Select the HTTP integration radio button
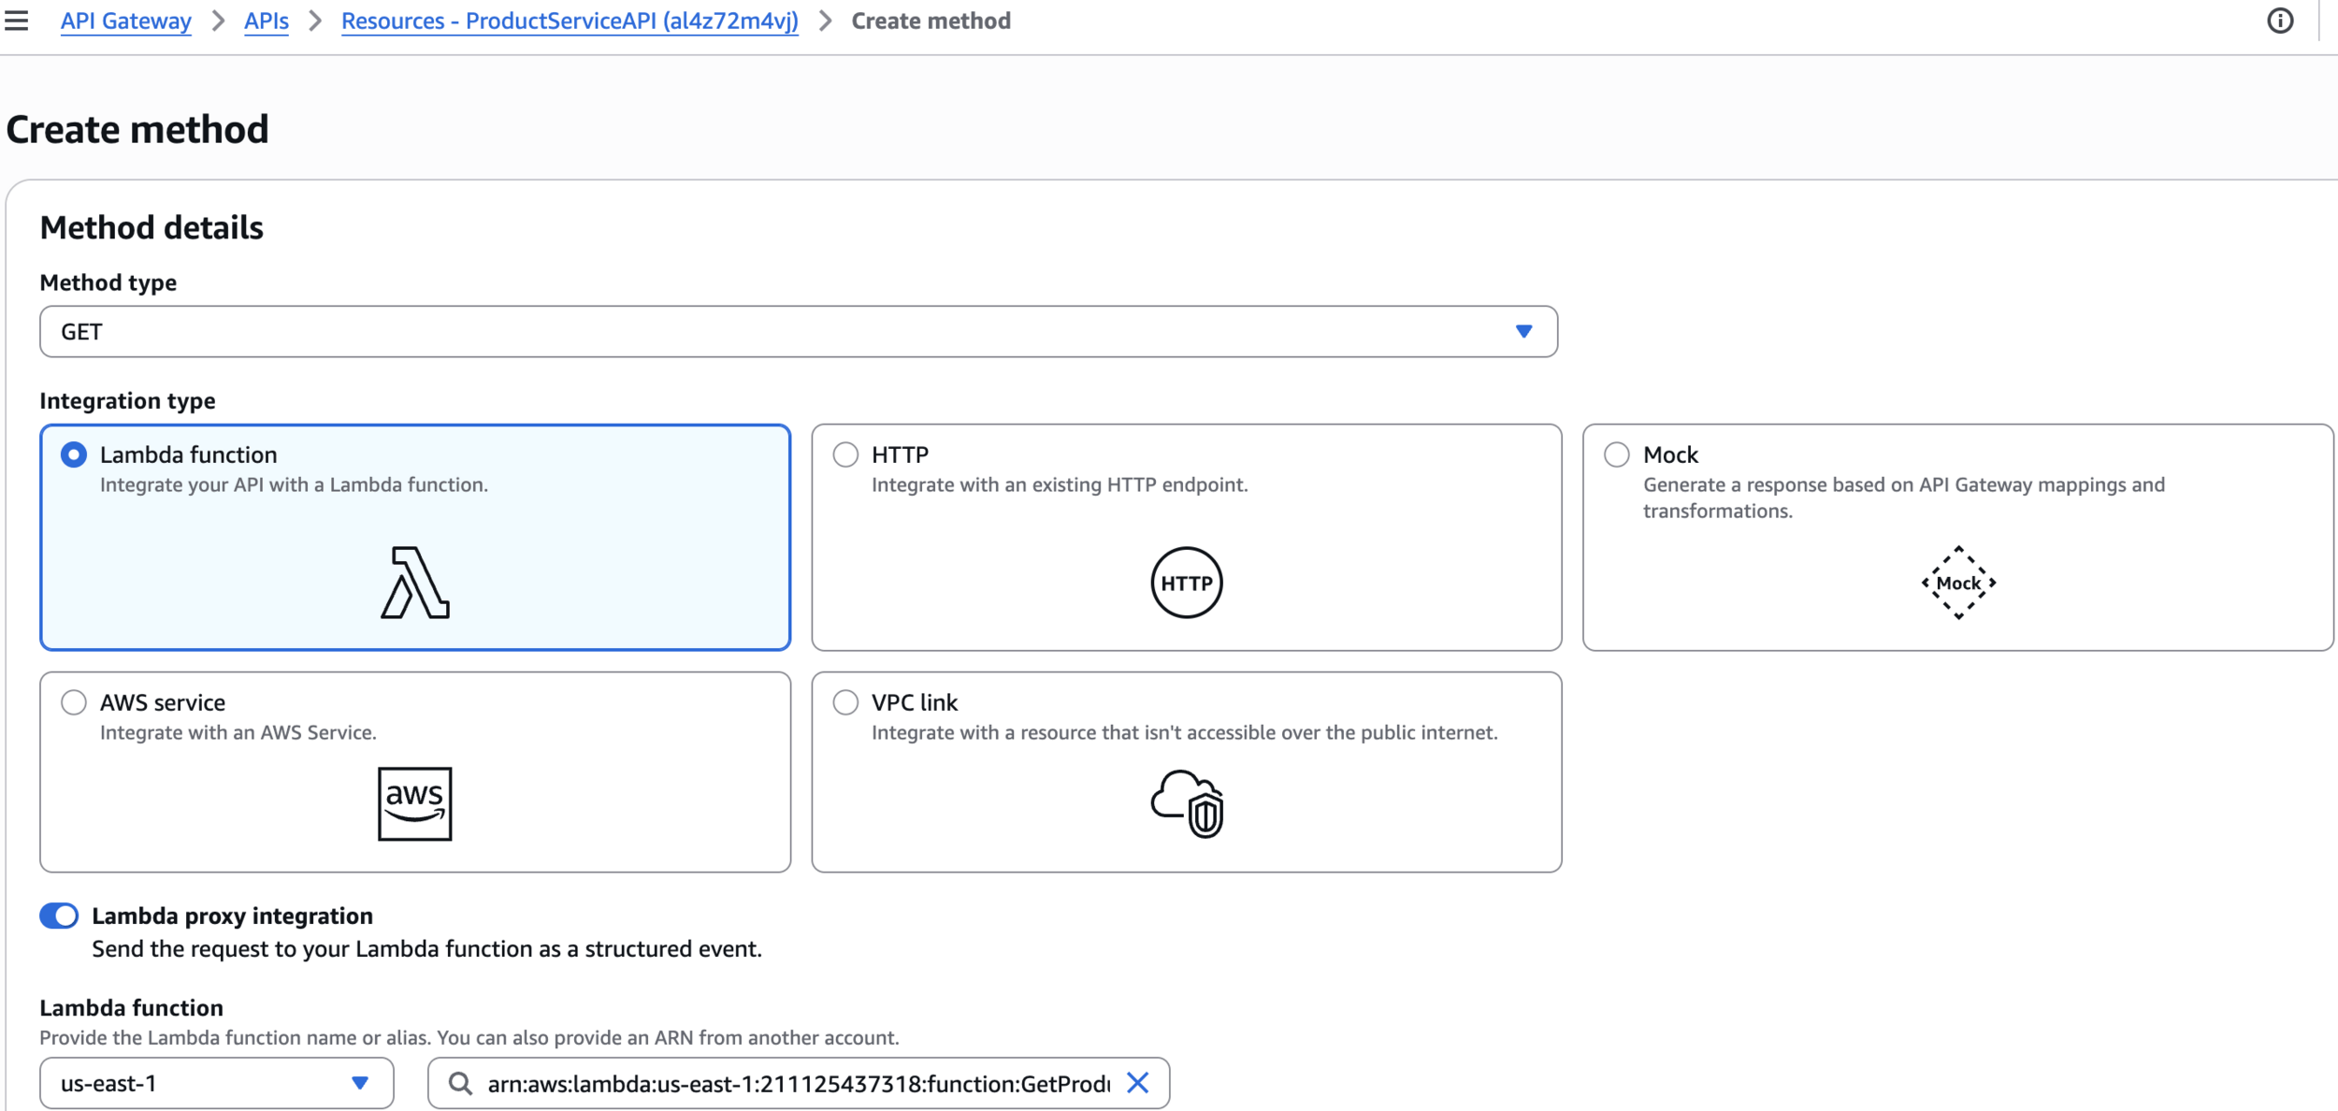2338x1111 pixels. coord(845,454)
